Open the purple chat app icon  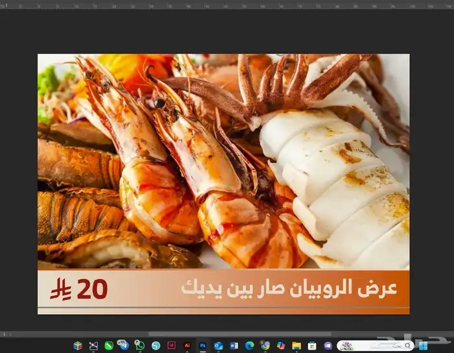(328, 345)
